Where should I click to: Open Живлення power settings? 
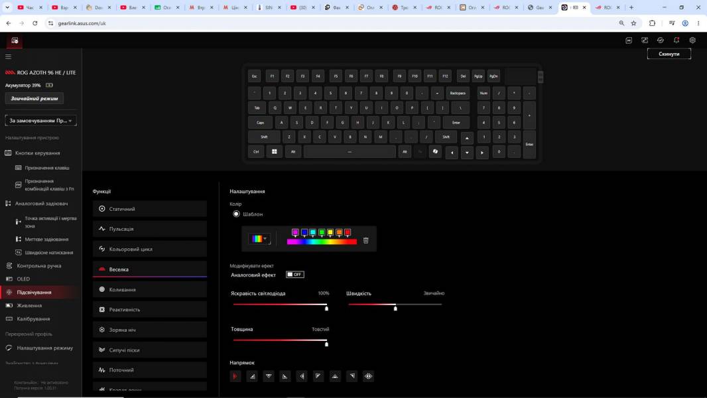tap(29, 306)
